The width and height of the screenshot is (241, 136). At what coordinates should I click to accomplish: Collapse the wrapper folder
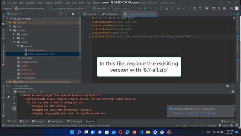18,46
